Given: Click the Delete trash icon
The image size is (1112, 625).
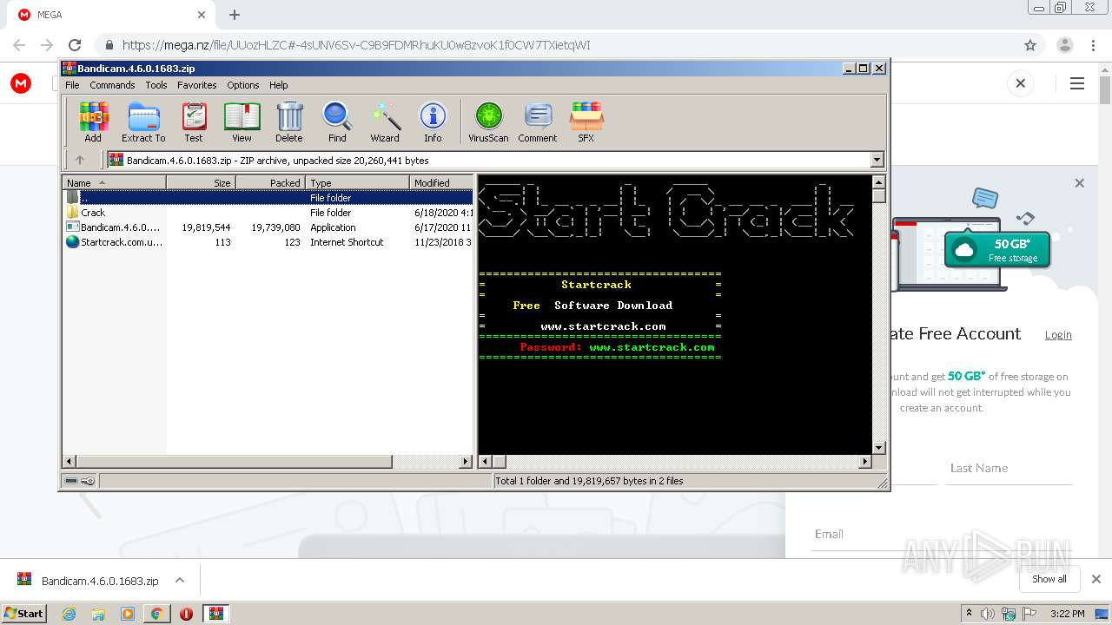Looking at the screenshot, I should click(x=289, y=122).
